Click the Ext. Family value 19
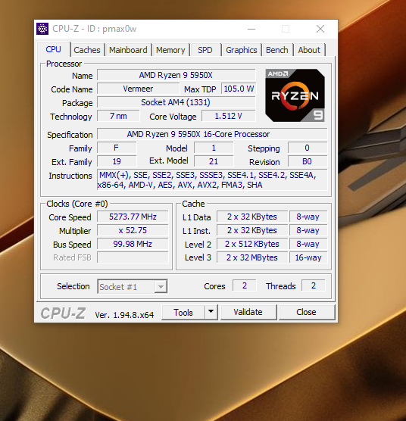This screenshot has height=421, width=406. 117,161
